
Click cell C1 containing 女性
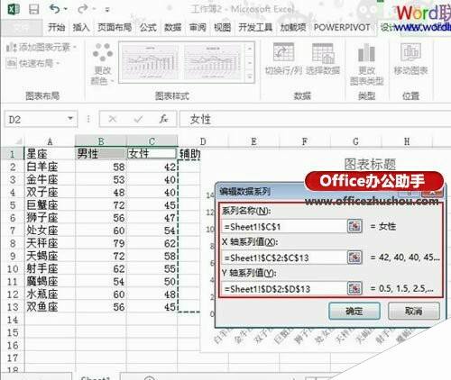point(152,154)
